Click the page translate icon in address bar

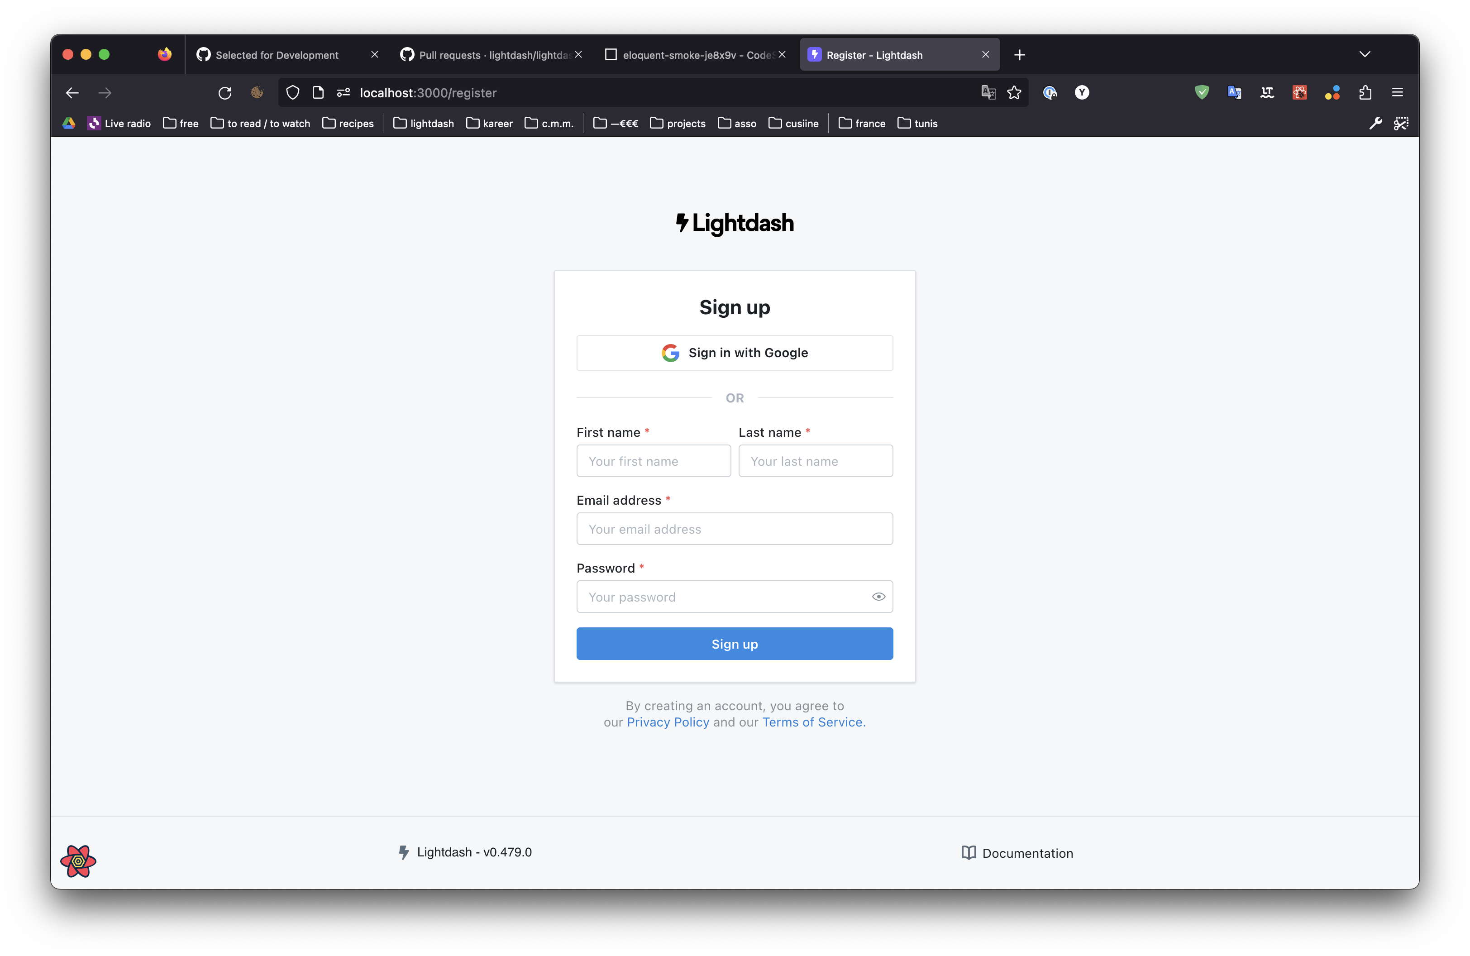click(x=988, y=93)
